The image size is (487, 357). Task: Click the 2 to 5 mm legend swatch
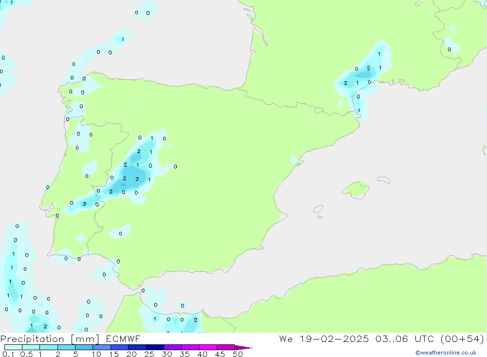66,347
